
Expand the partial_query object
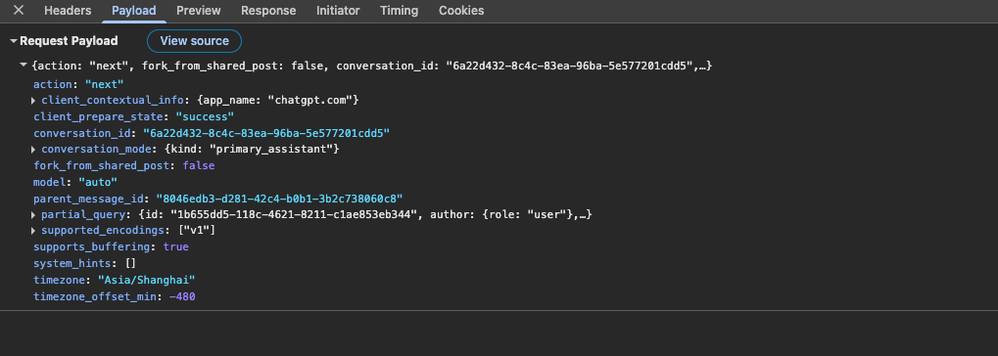33,215
